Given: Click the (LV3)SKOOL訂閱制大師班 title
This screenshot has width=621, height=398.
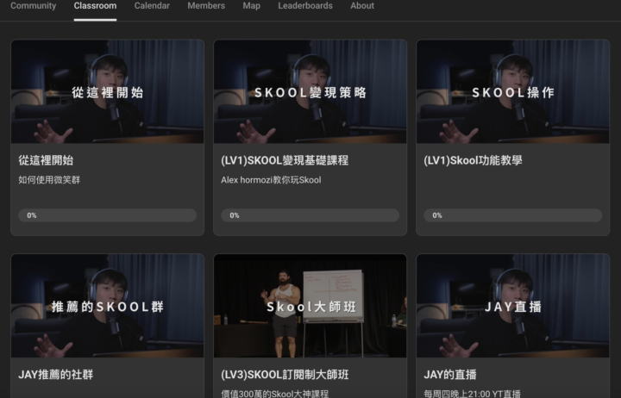Looking at the screenshot, I should point(285,375).
